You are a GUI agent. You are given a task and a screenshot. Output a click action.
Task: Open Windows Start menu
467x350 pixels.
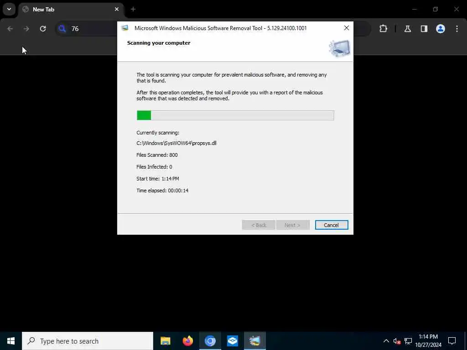[11, 341]
